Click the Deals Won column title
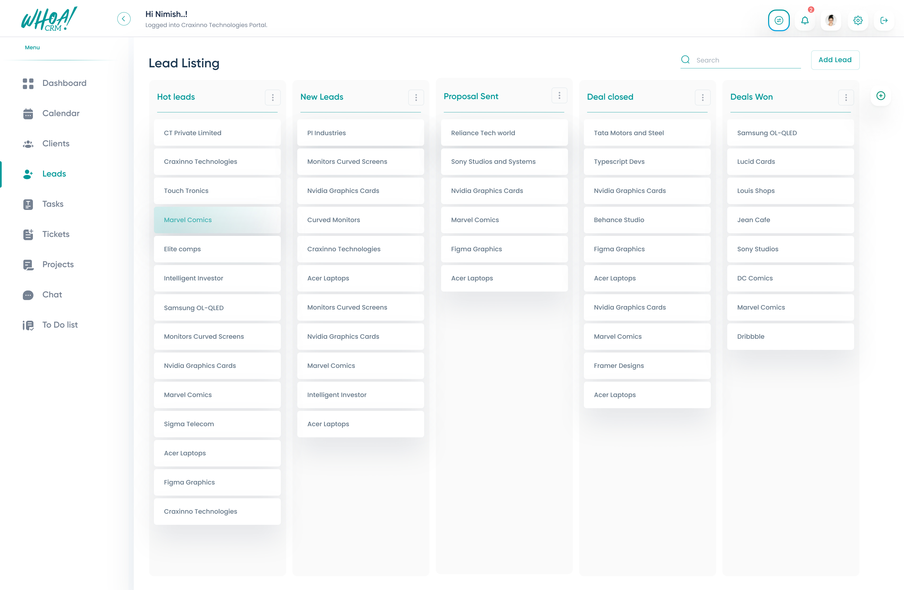 [751, 97]
